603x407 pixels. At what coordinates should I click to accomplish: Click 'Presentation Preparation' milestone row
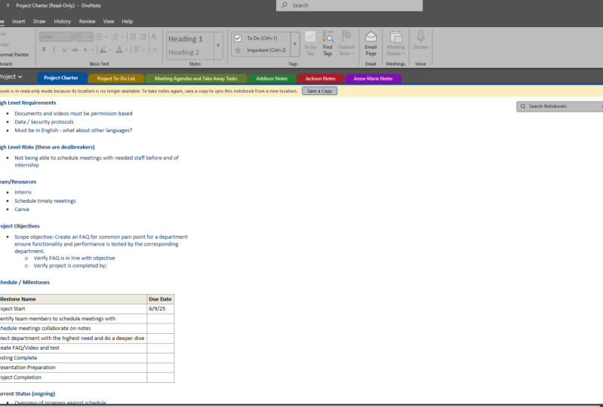coord(73,368)
